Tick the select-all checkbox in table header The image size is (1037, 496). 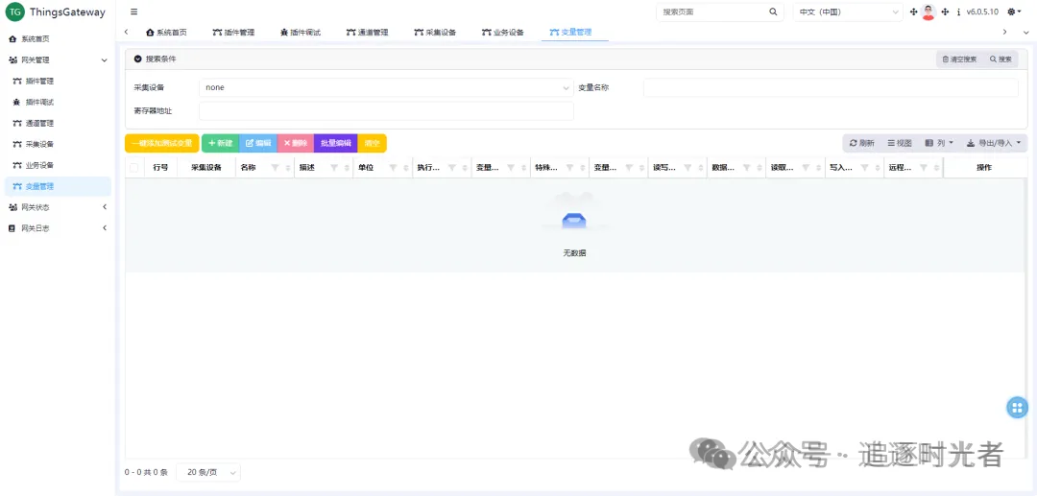tap(134, 168)
